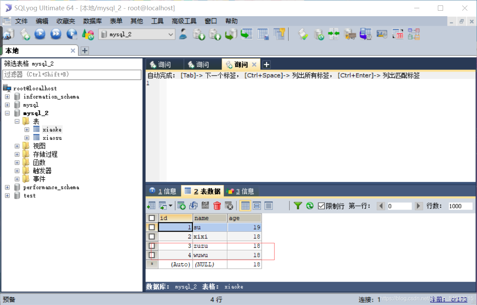477x305 pixels.
Task: Click the table with key icon in toolbar
Action: point(279,34)
